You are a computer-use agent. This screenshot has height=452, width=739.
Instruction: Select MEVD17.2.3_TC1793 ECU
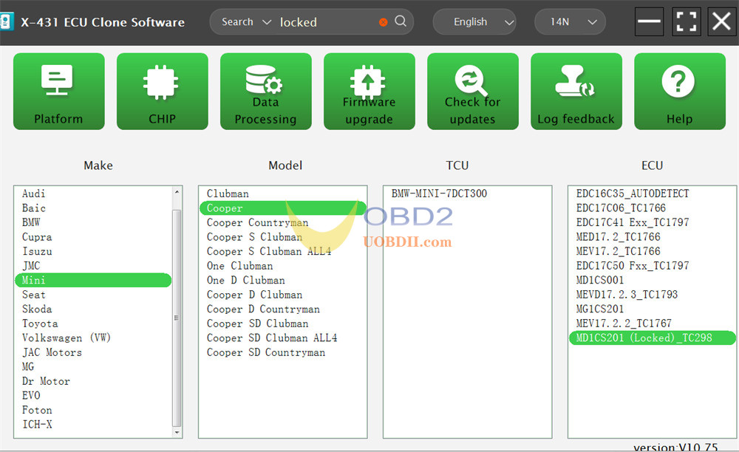point(653,295)
